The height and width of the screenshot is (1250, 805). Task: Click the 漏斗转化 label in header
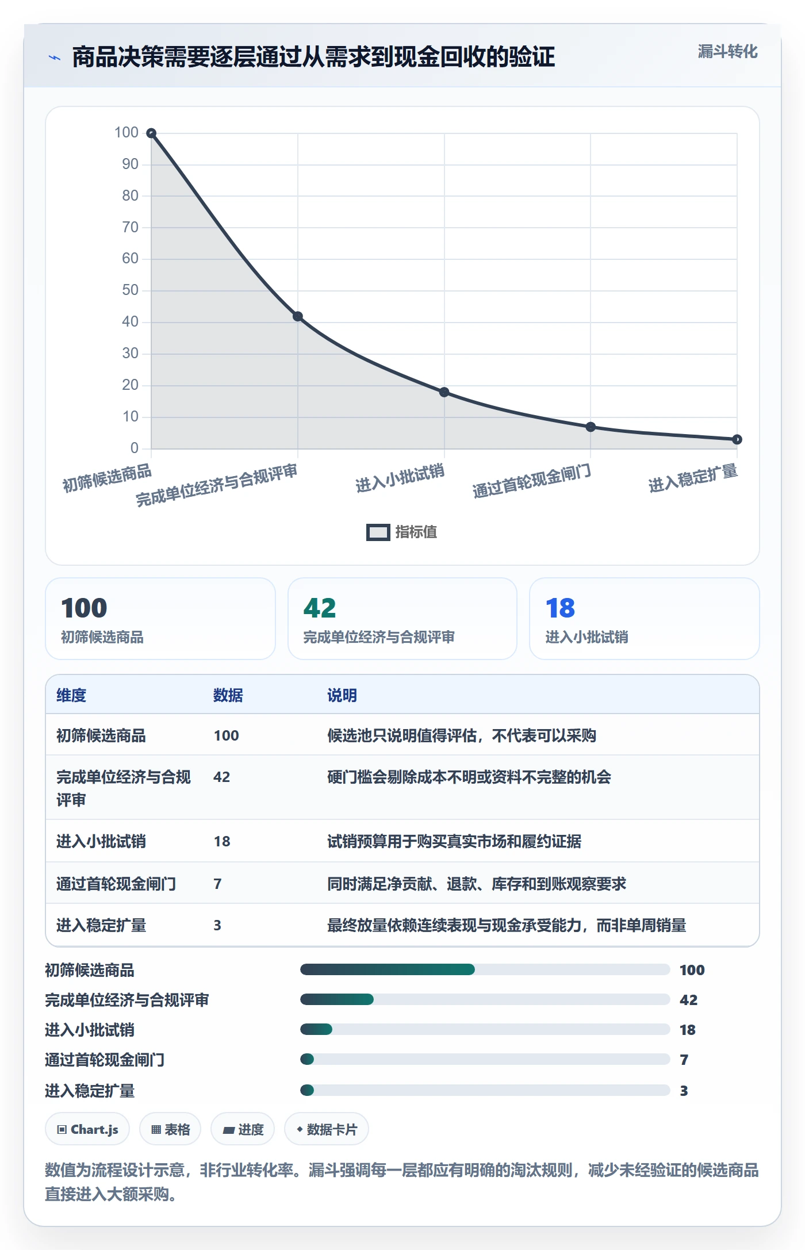[727, 52]
